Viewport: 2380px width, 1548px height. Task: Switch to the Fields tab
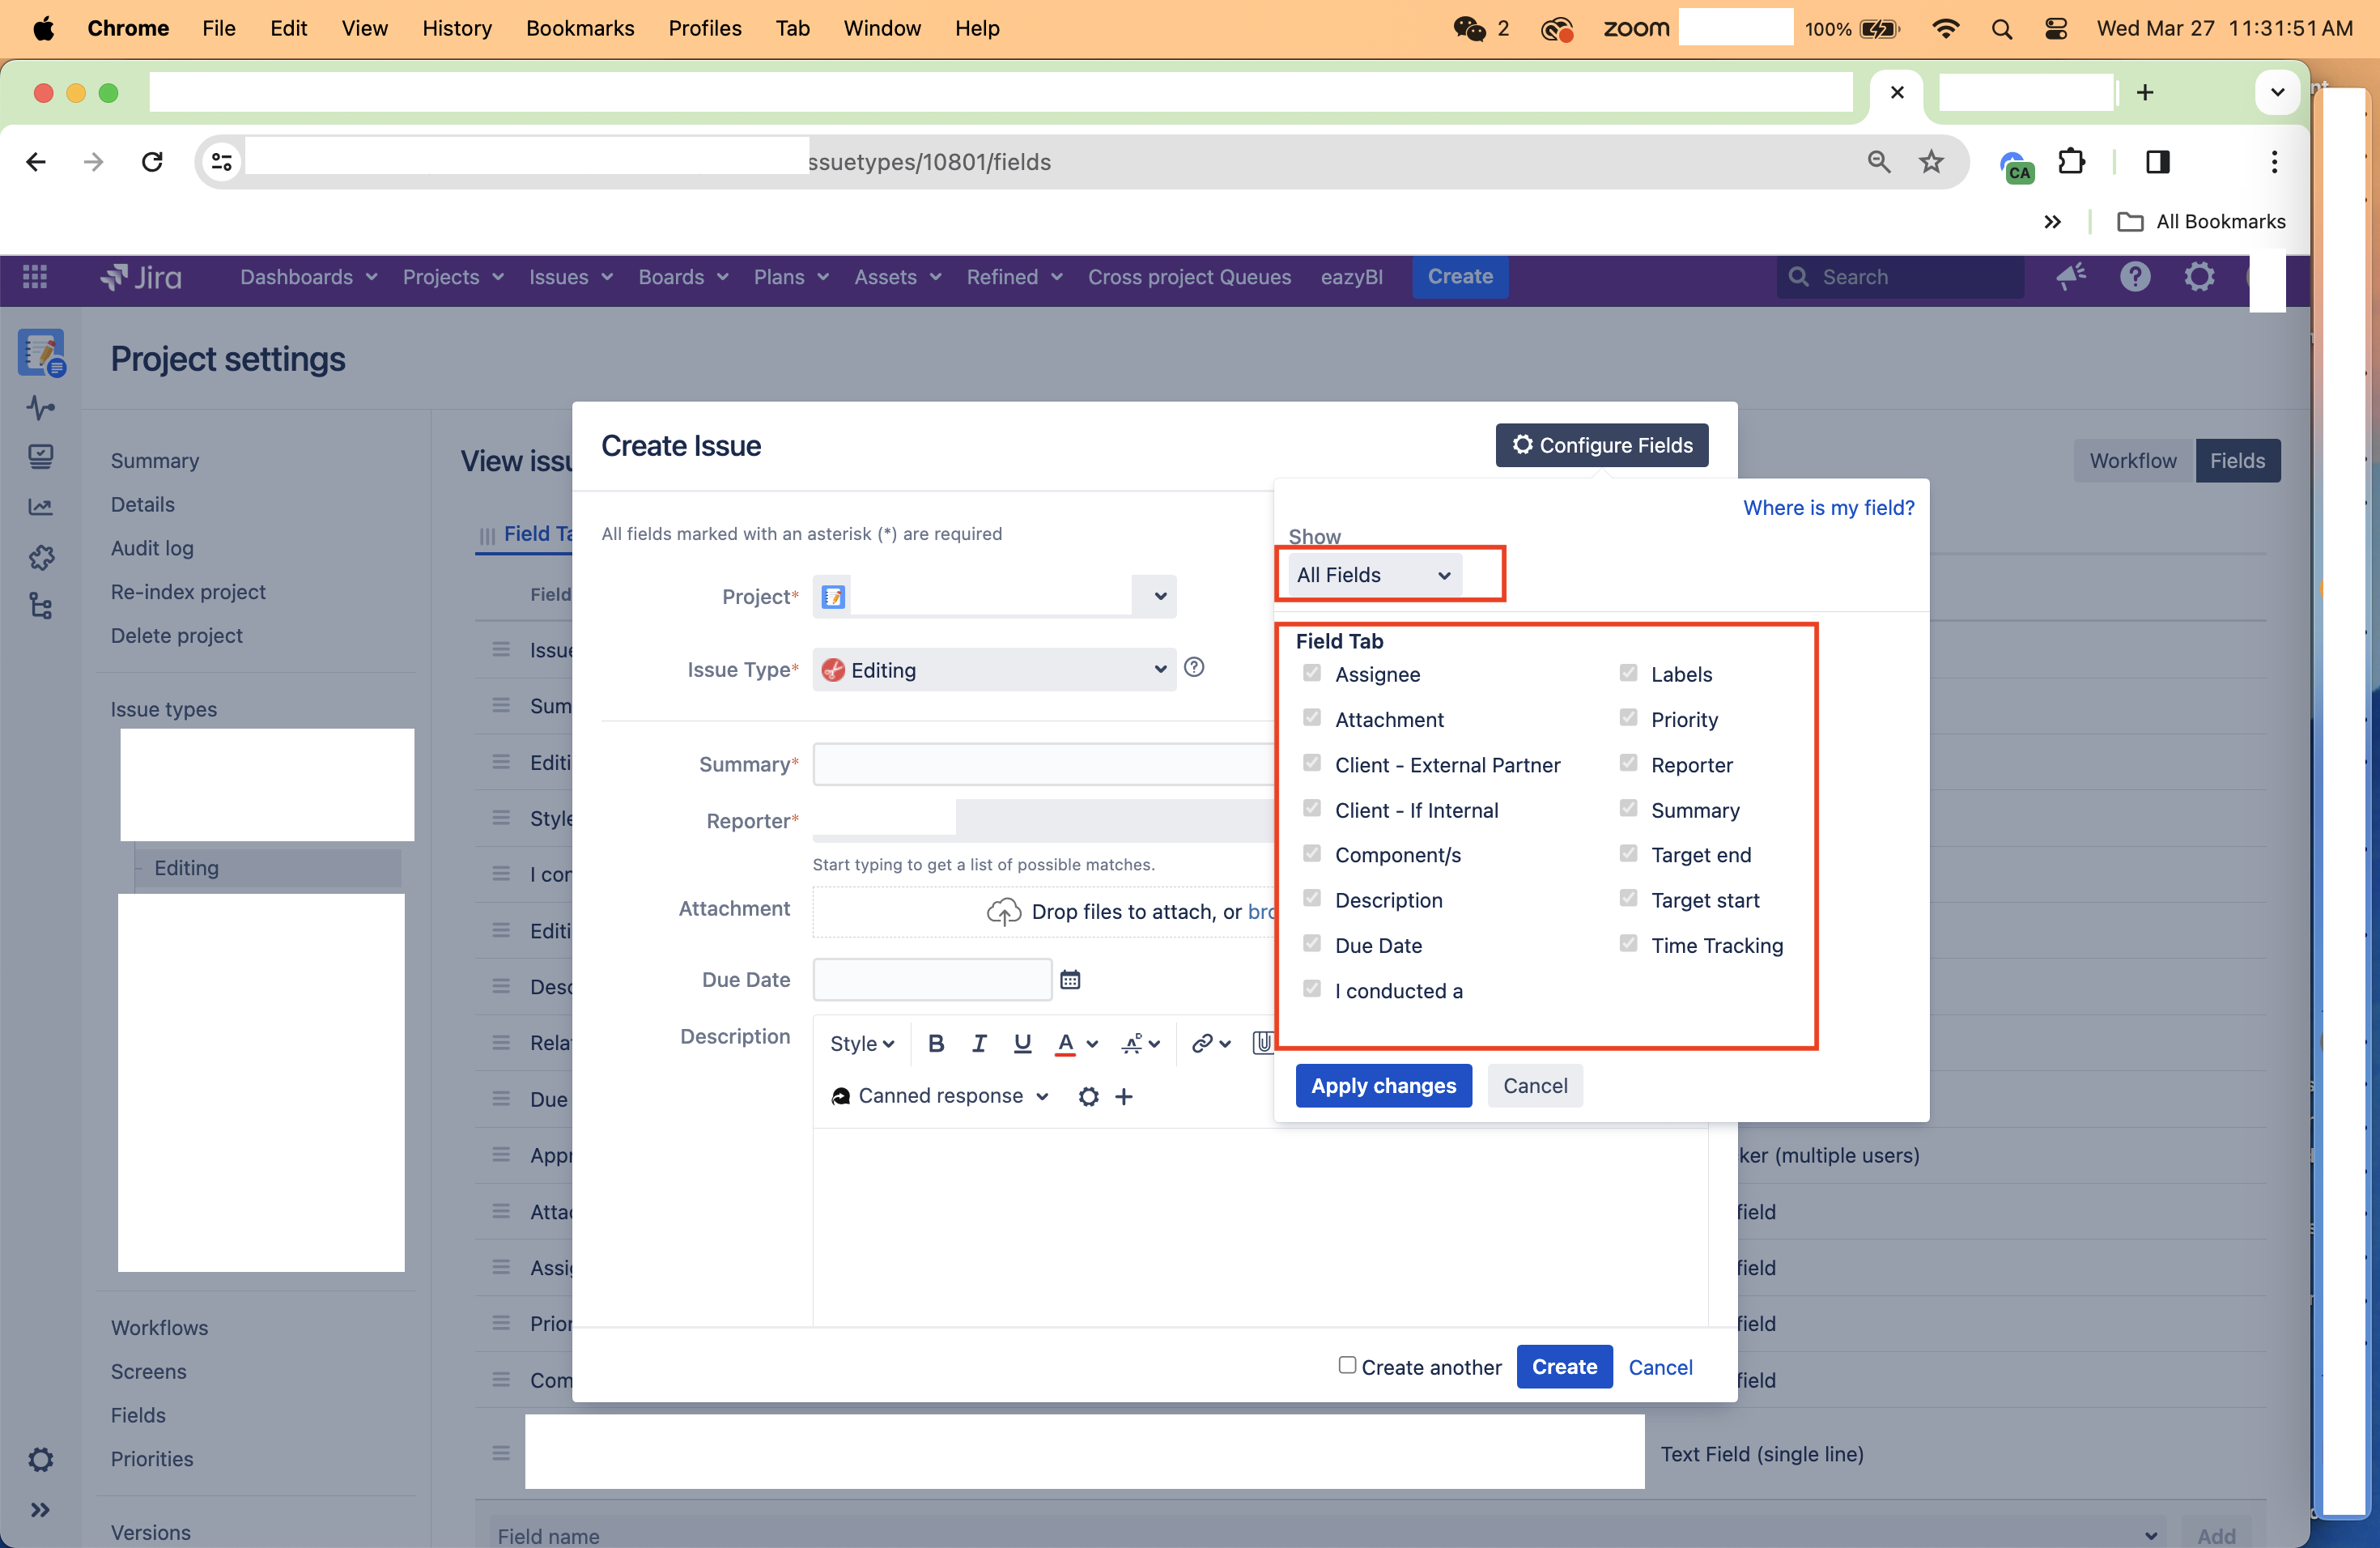coord(2237,461)
